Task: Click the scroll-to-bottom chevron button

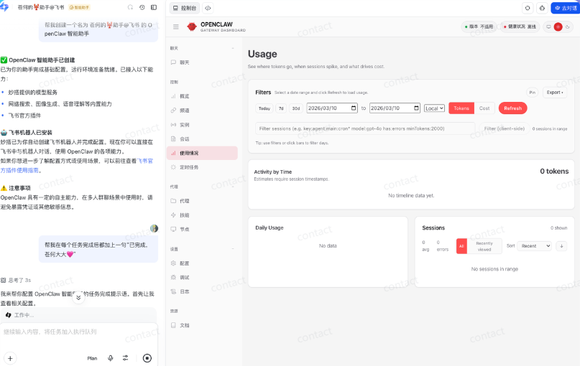Action: (78, 298)
